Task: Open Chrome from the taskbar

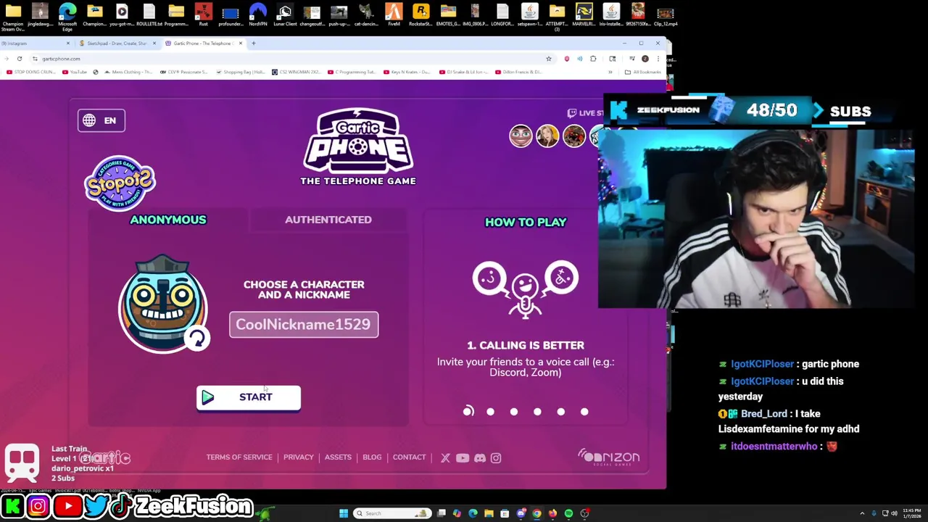Action: click(536, 513)
